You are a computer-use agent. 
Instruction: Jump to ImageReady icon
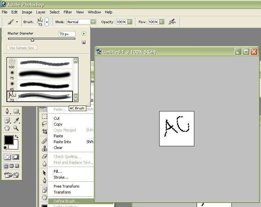pyautogui.click(x=11, y=175)
